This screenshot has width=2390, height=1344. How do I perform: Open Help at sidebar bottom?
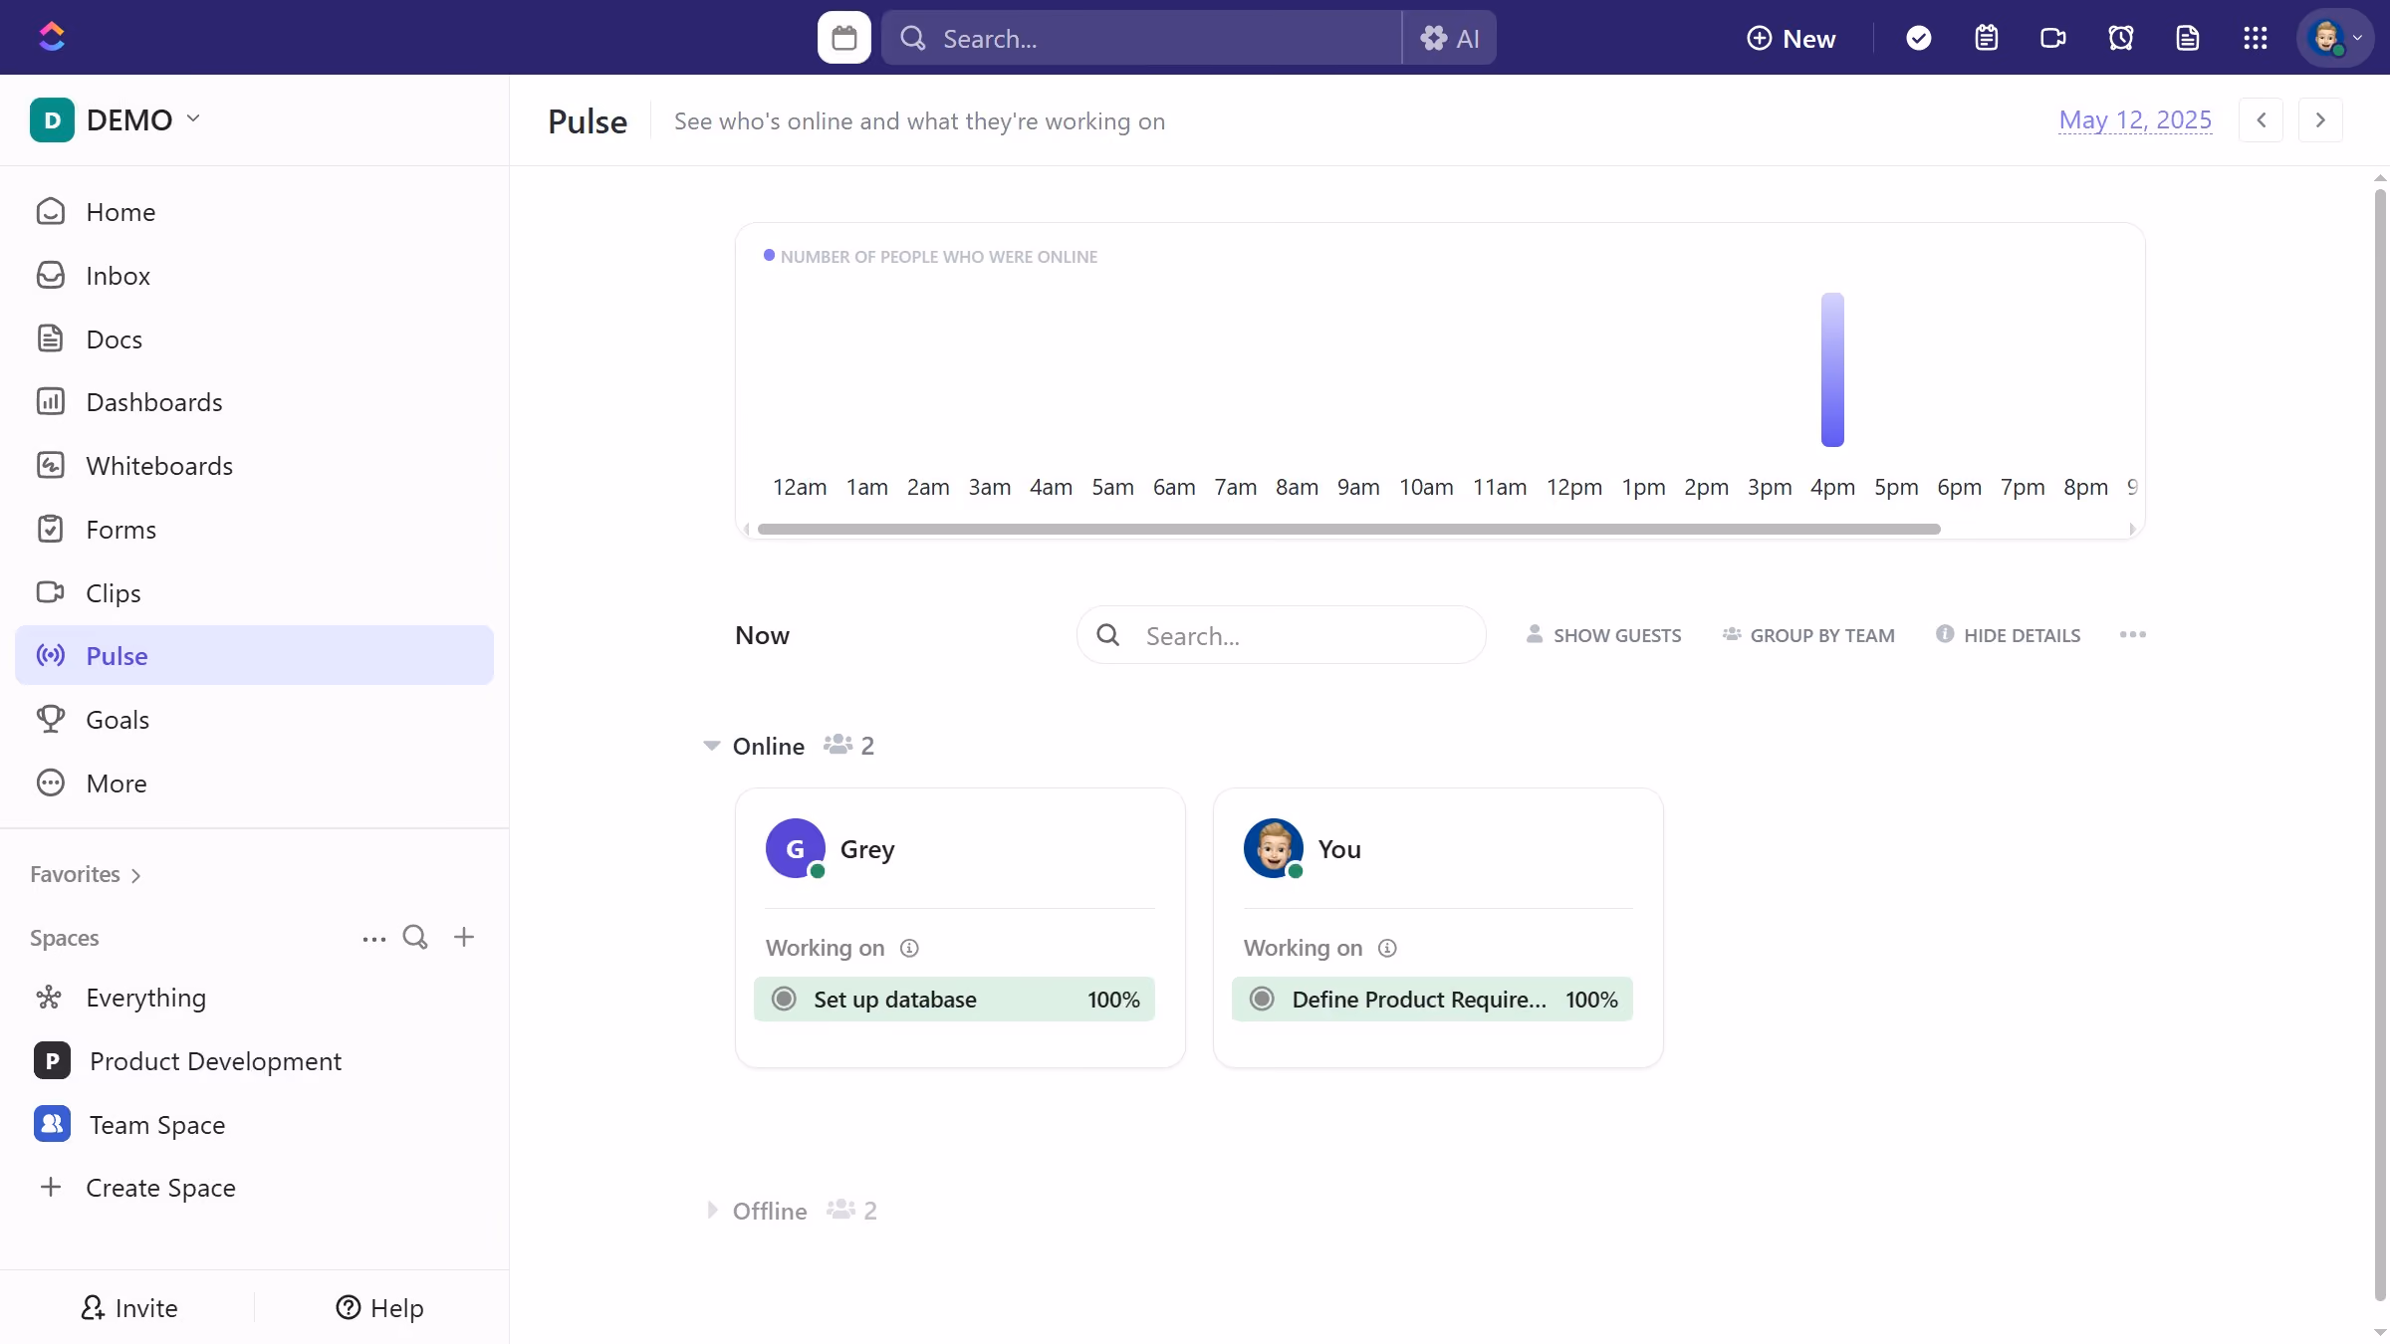[x=379, y=1308]
